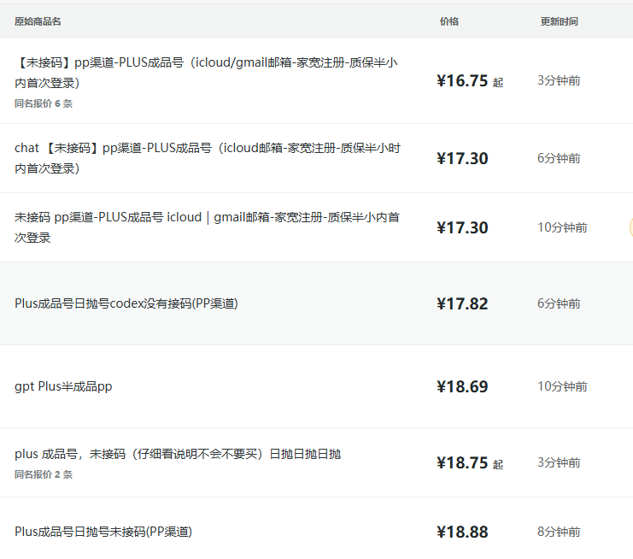Open 未接码 pp渠道-PLUS成品号 icloud | gmail listing
This screenshot has height=559, width=633.
[207, 227]
